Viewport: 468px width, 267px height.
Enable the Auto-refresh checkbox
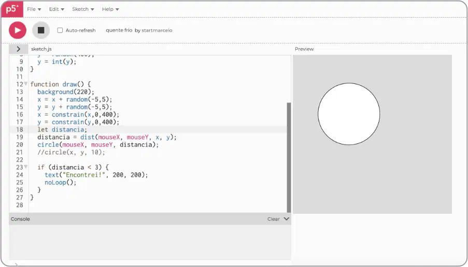pyautogui.click(x=60, y=30)
